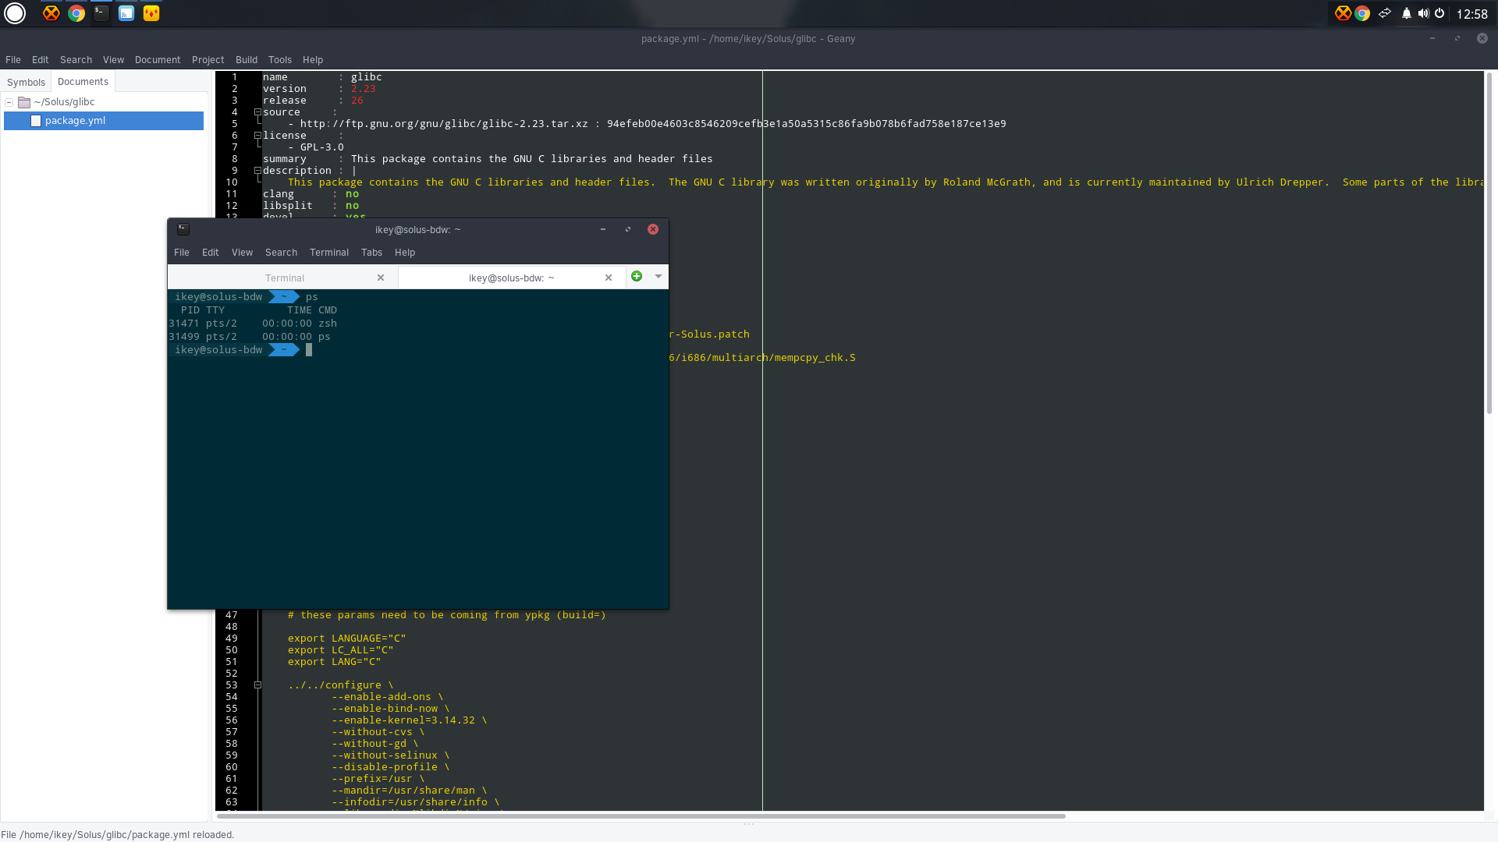Minimize the terminal window
Image resolution: width=1498 pixels, height=842 pixels.
pos(603,229)
